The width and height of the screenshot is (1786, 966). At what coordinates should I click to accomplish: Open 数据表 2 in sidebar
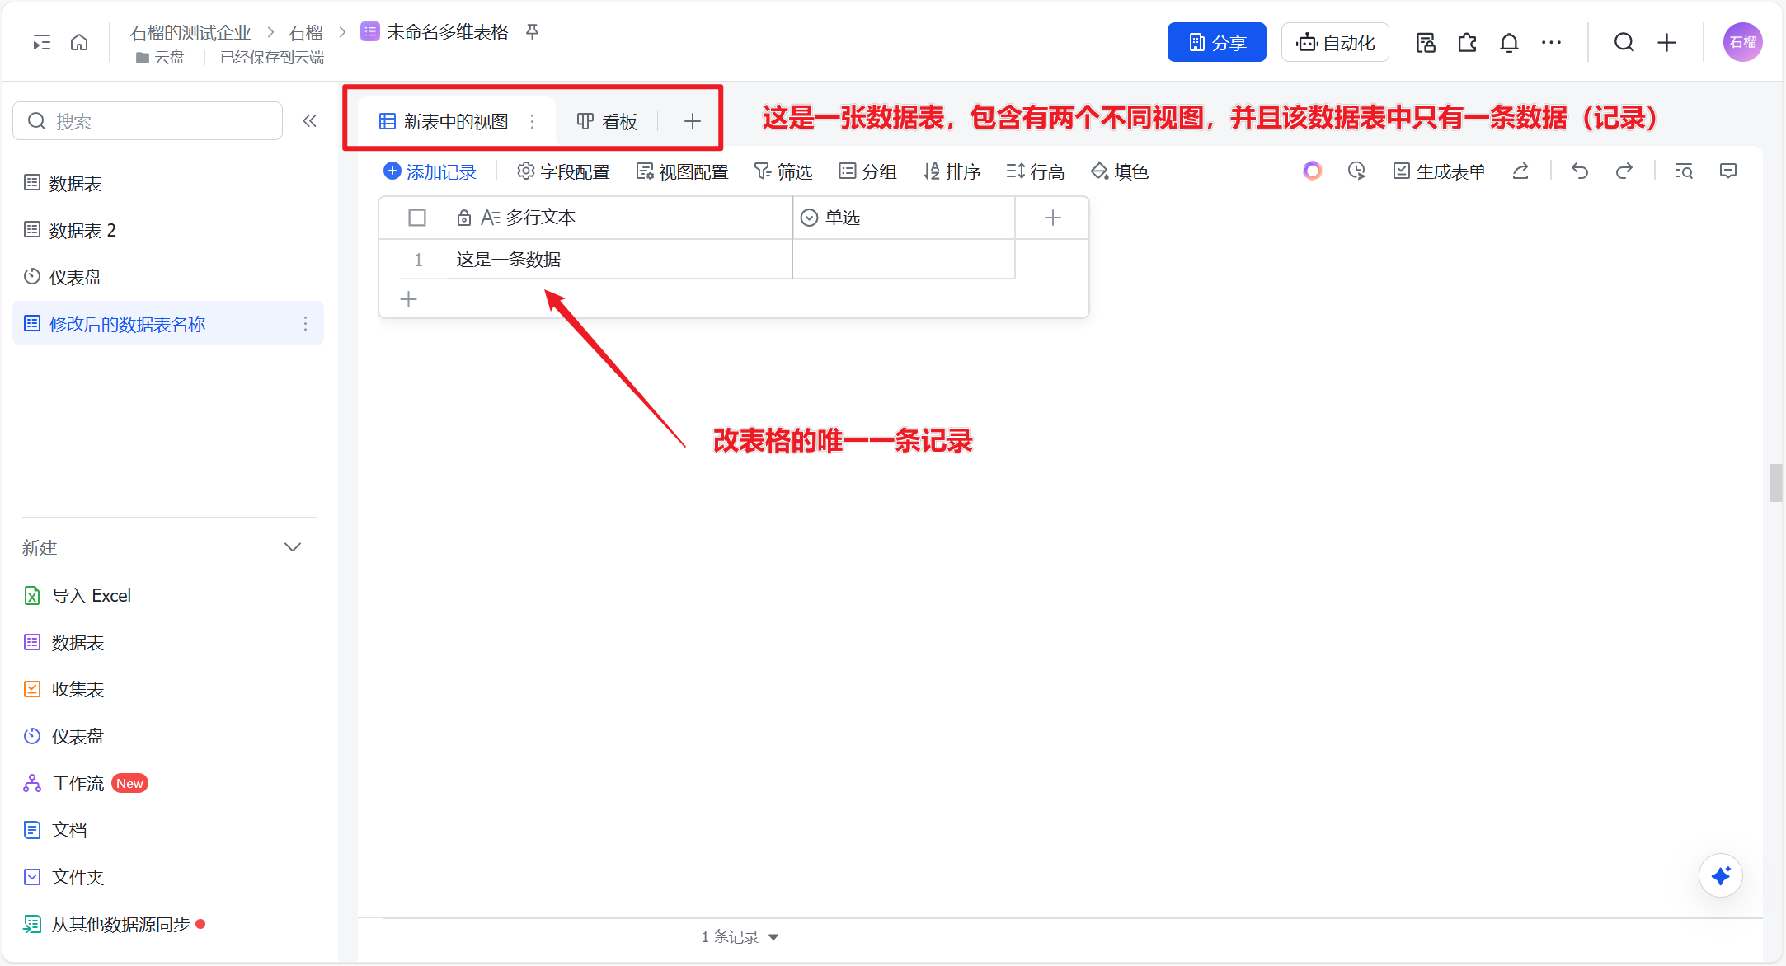point(82,230)
